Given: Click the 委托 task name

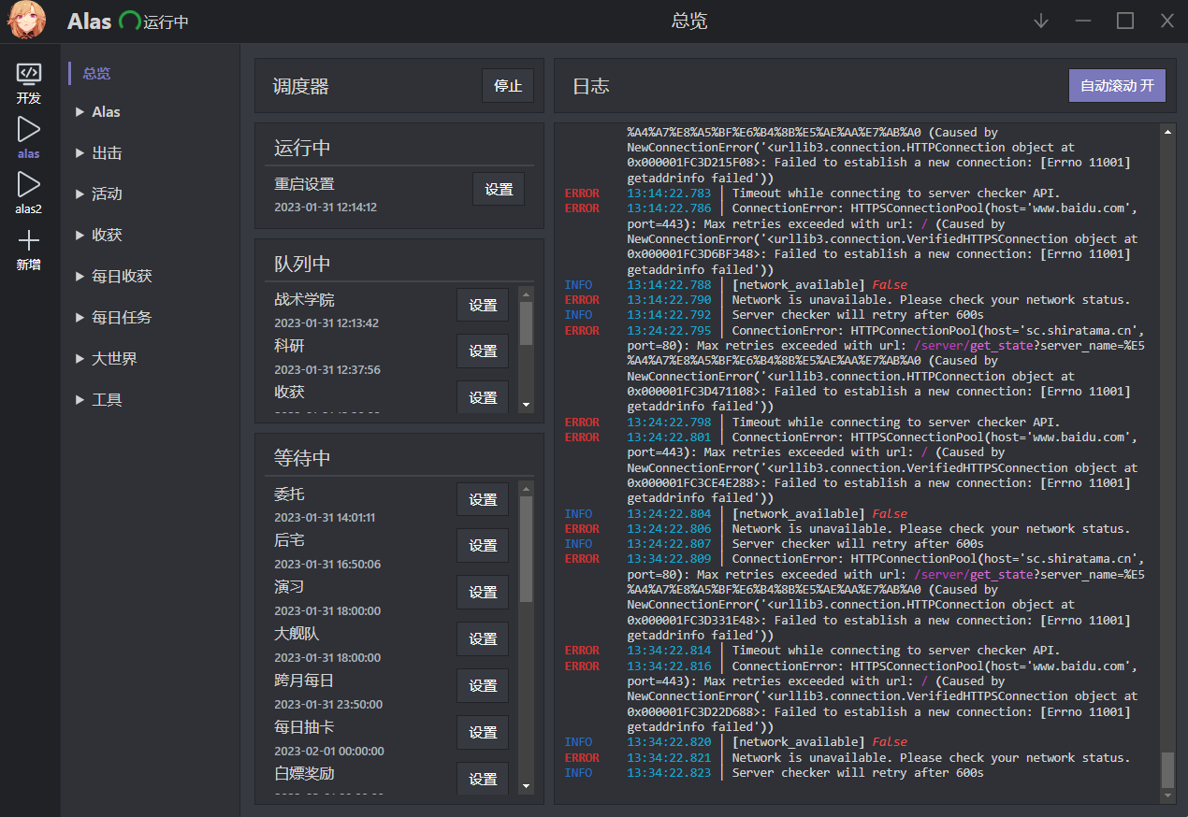Looking at the screenshot, I should [289, 494].
